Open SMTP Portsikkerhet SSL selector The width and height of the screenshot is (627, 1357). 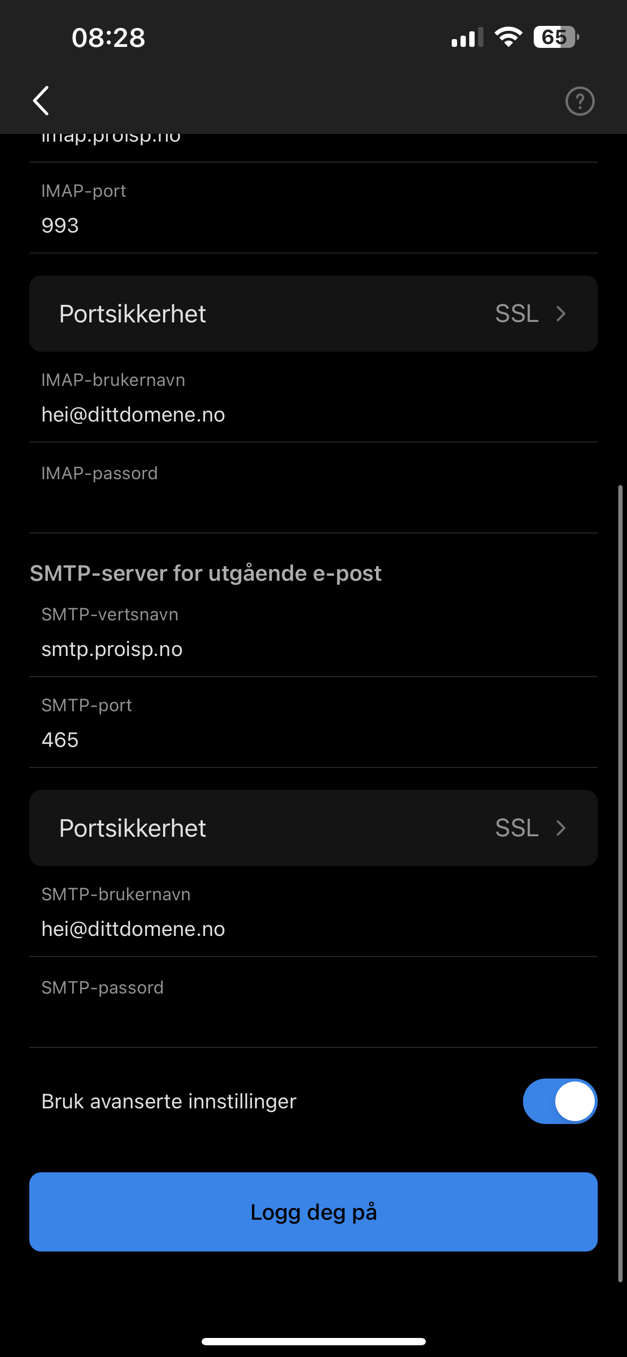pyautogui.click(x=313, y=827)
